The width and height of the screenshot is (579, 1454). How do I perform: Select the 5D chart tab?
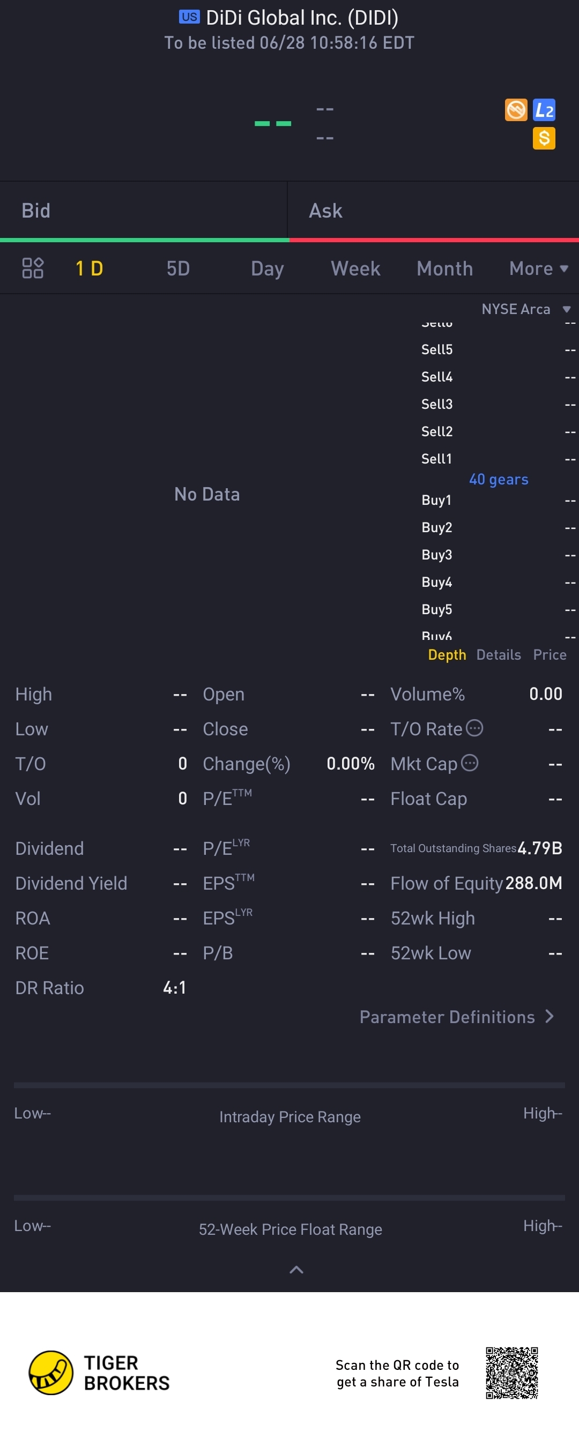click(178, 269)
